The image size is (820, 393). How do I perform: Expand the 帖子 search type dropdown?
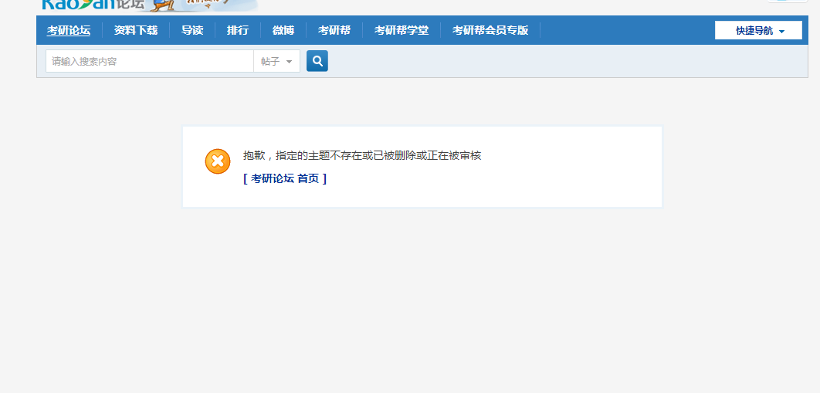click(x=276, y=61)
